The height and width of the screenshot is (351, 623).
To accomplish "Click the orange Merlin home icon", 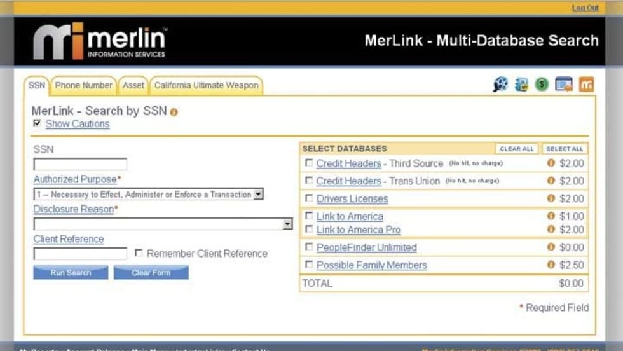I will tap(586, 85).
